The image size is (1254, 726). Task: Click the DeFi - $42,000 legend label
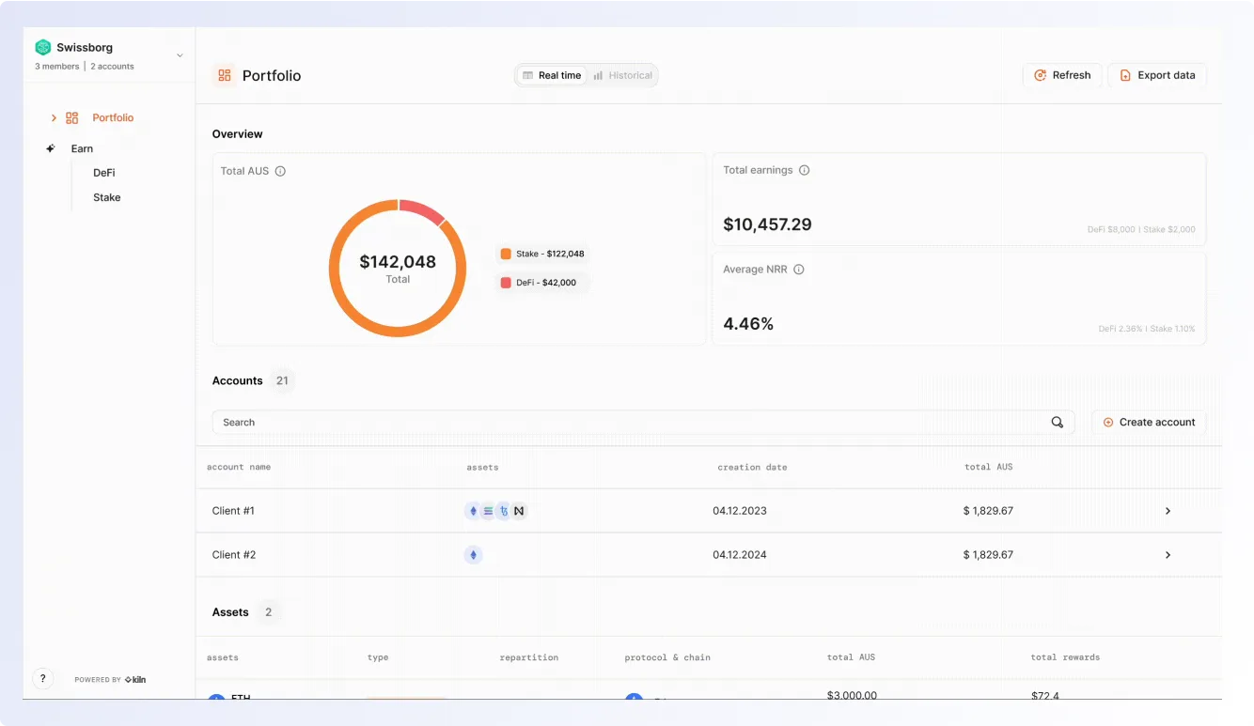[546, 282]
